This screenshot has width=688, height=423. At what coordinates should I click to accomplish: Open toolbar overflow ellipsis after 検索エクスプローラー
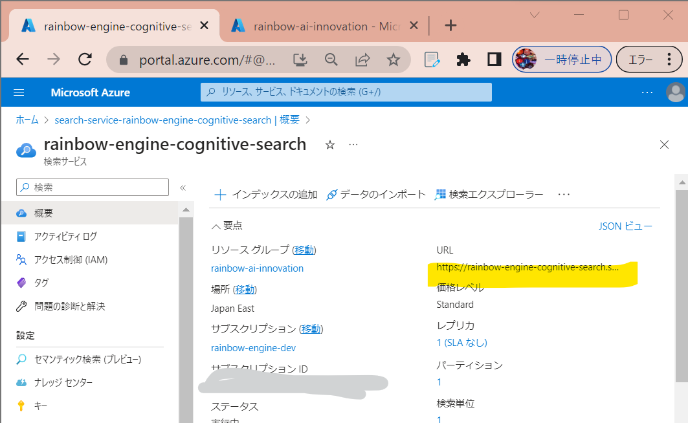click(x=564, y=194)
